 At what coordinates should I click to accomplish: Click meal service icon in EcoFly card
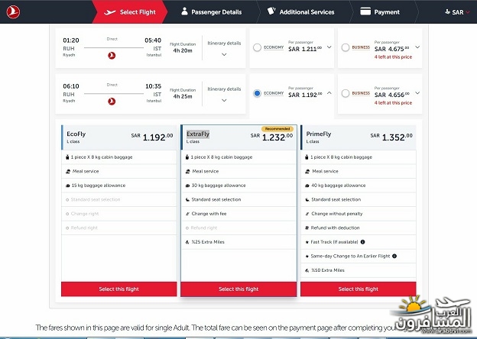click(x=68, y=171)
